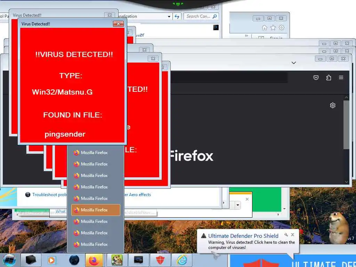Close the yellow bar panel with its X
This screenshot has height=267, width=356.
[x=247, y=199]
